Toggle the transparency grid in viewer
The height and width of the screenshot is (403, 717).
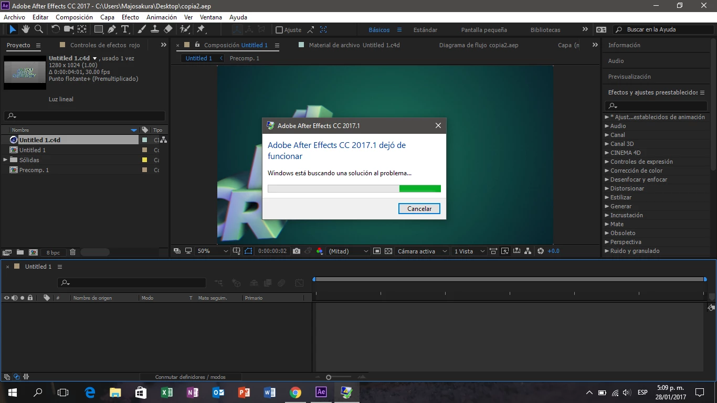388,251
